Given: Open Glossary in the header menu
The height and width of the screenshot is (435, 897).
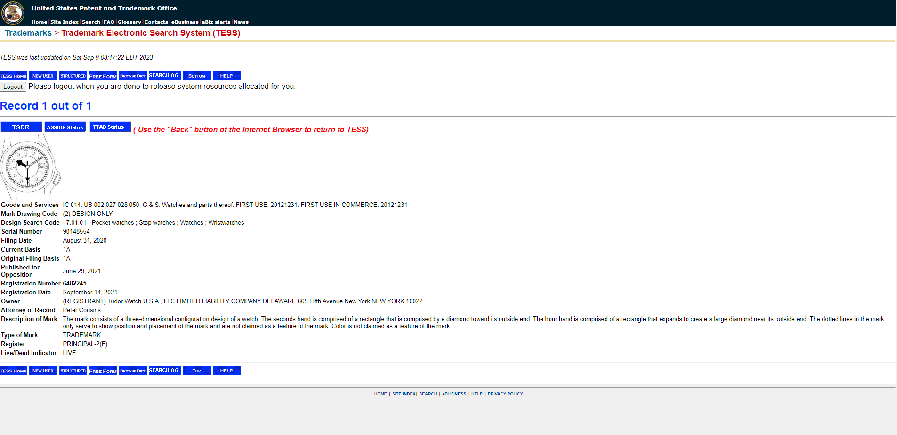Looking at the screenshot, I should pyautogui.click(x=129, y=22).
